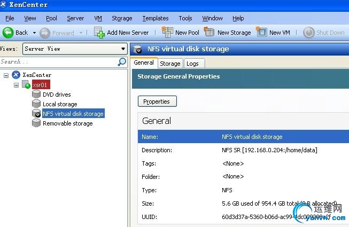This screenshot has height=227, width=349.
Task: Collapse the XenCenter tree node
Action: tap(6, 75)
